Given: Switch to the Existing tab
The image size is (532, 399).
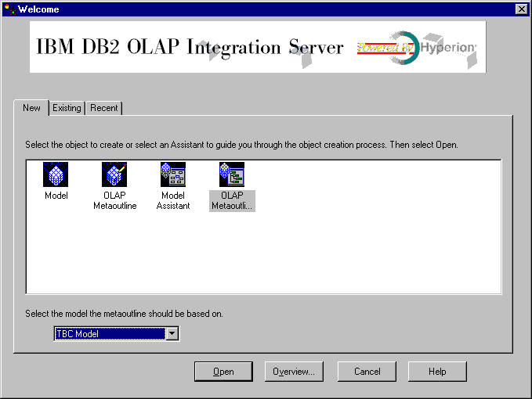Looking at the screenshot, I should coord(67,108).
